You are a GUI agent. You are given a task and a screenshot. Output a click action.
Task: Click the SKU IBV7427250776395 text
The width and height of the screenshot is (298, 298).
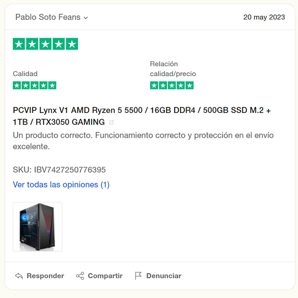(59, 170)
